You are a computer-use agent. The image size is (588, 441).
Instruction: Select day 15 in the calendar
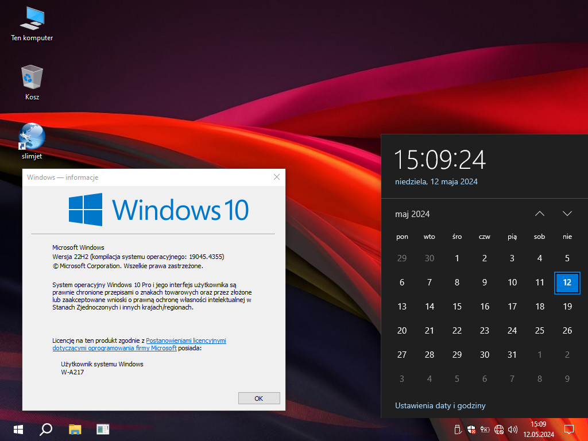[457, 307]
